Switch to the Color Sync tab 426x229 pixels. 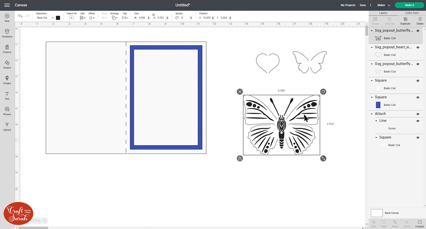pyautogui.click(x=411, y=13)
